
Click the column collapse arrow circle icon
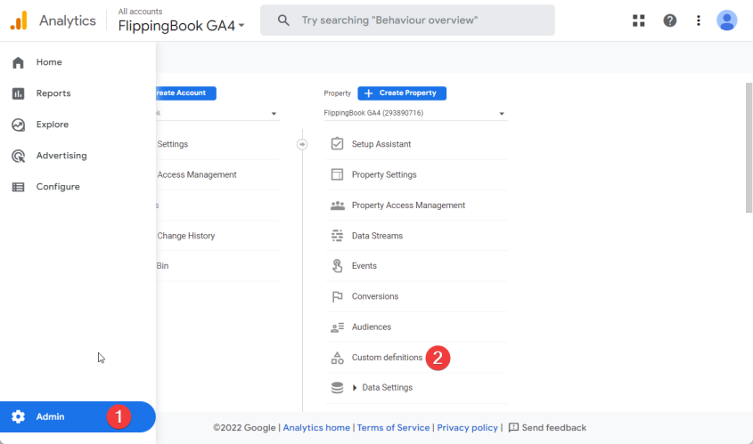pyautogui.click(x=302, y=144)
